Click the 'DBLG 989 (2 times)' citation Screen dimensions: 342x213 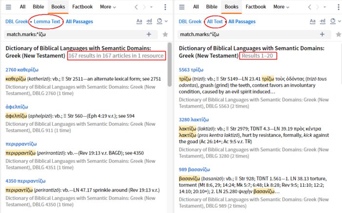[x=226, y=206]
